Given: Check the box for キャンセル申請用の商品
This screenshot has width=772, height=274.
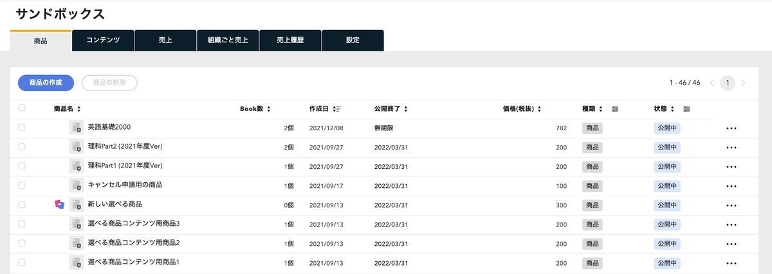Looking at the screenshot, I should 22,185.
